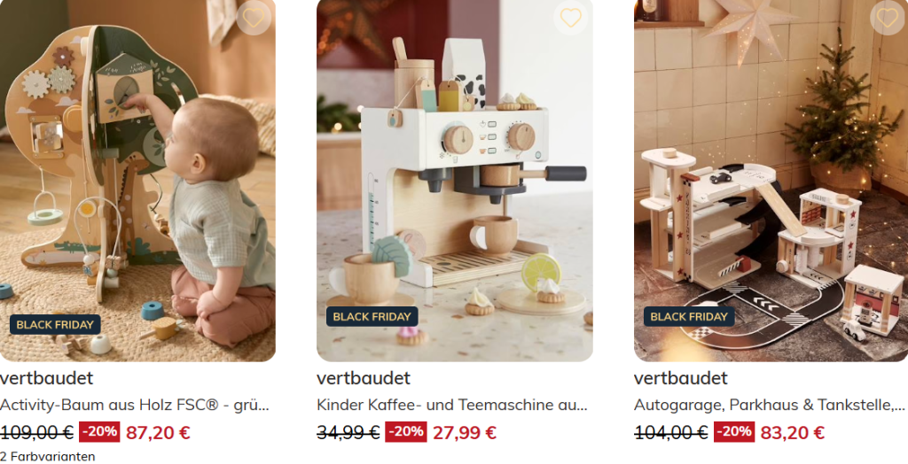Open Autogarage, Parkhaus & Tankstelle title link
This screenshot has height=464, width=908.
[771, 405]
